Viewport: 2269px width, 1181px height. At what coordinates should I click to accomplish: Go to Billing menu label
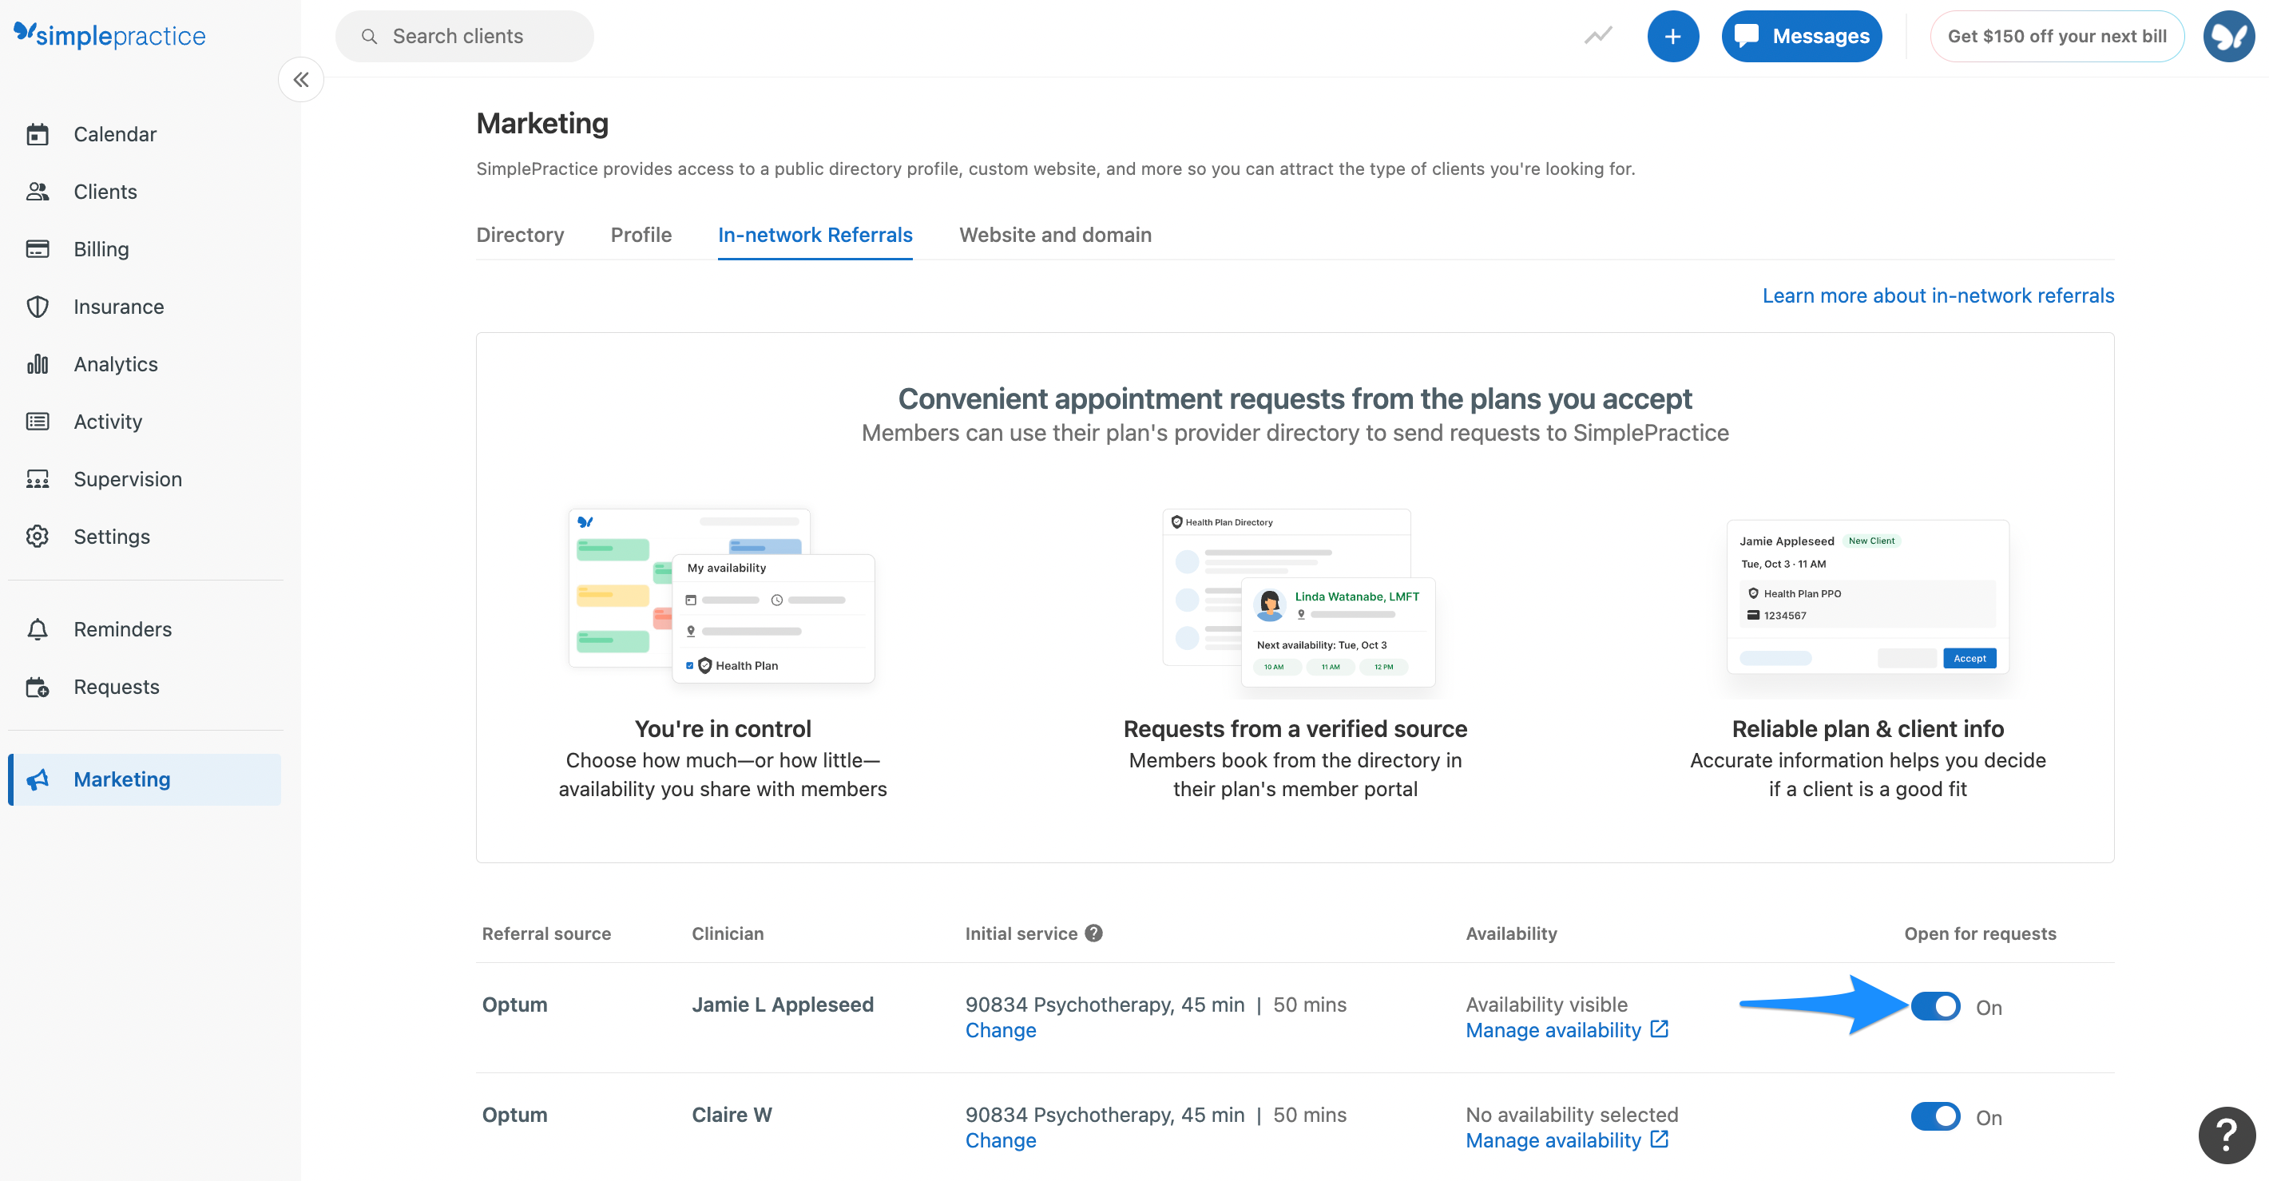[x=101, y=249]
